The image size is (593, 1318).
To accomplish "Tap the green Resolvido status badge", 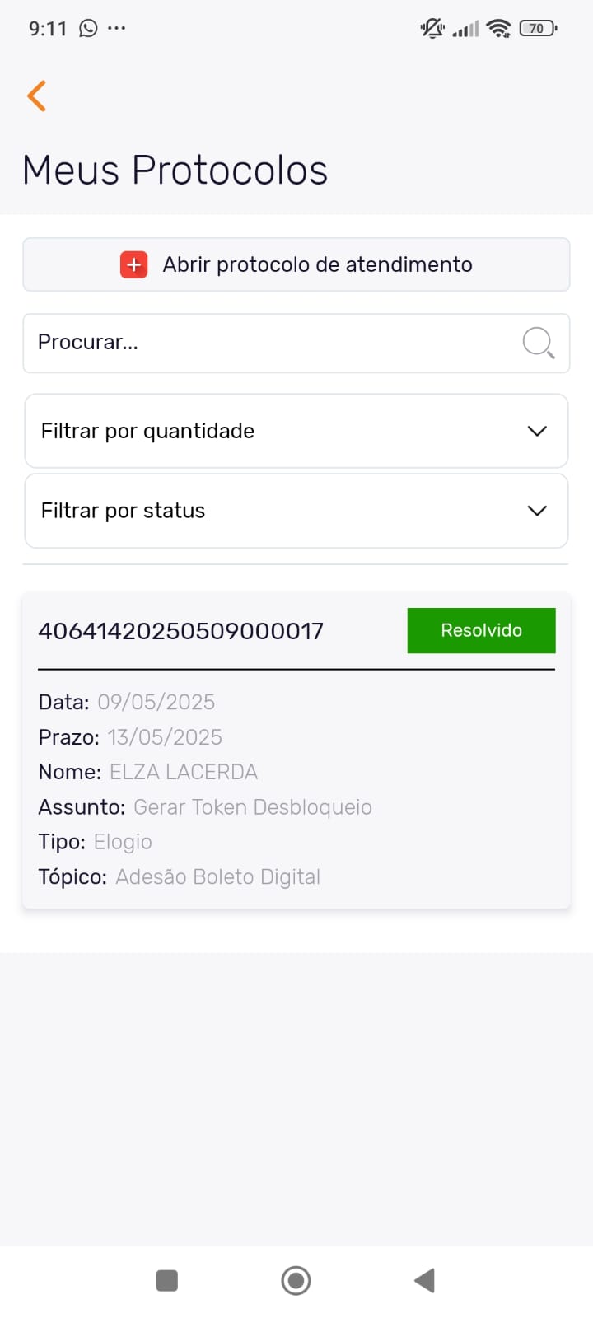I will coord(481,630).
